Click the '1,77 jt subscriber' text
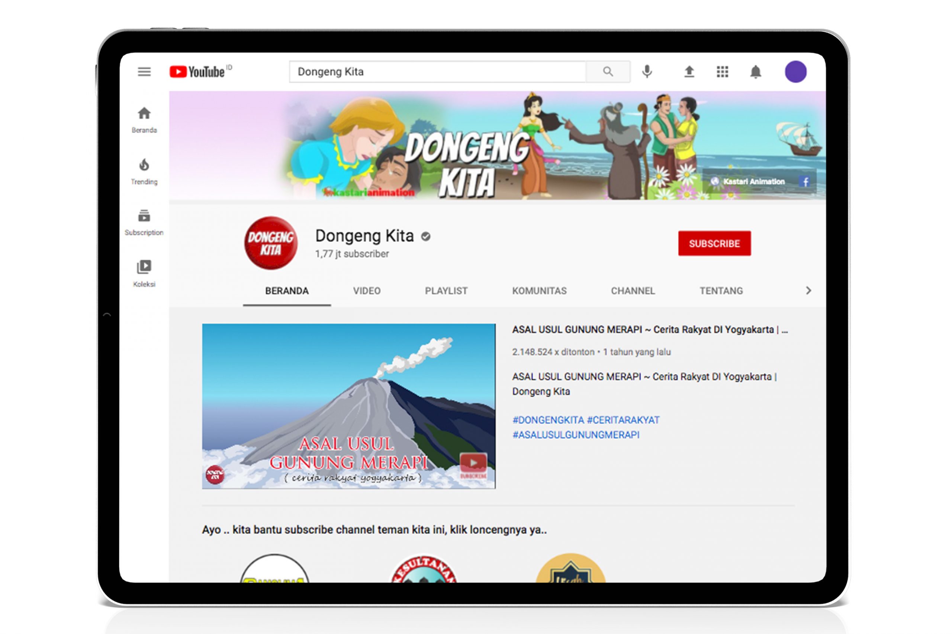 coord(351,254)
